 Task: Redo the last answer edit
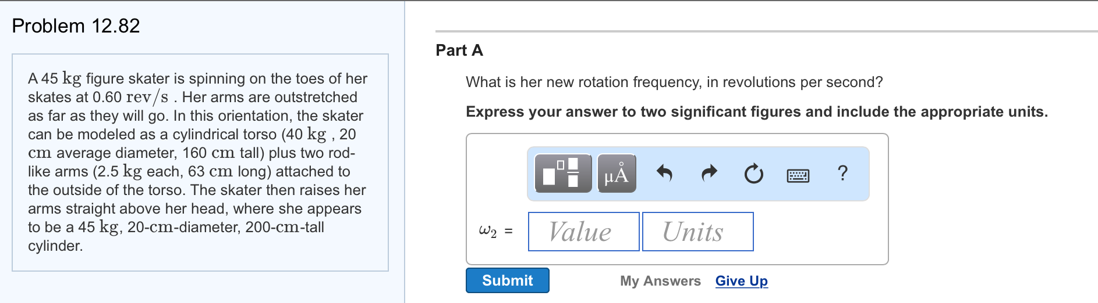[x=709, y=173]
